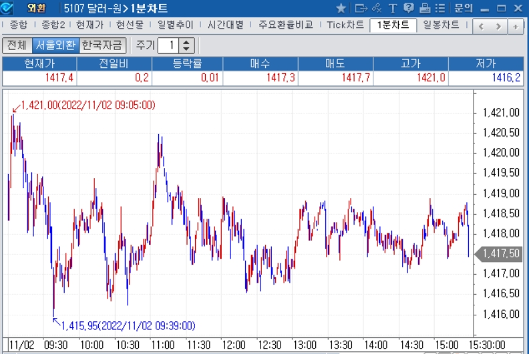This screenshot has width=529, height=354.
Task: Click the 11:00 time axis label
Action: click(163, 345)
